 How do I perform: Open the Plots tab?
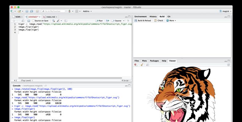pos(144,61)
